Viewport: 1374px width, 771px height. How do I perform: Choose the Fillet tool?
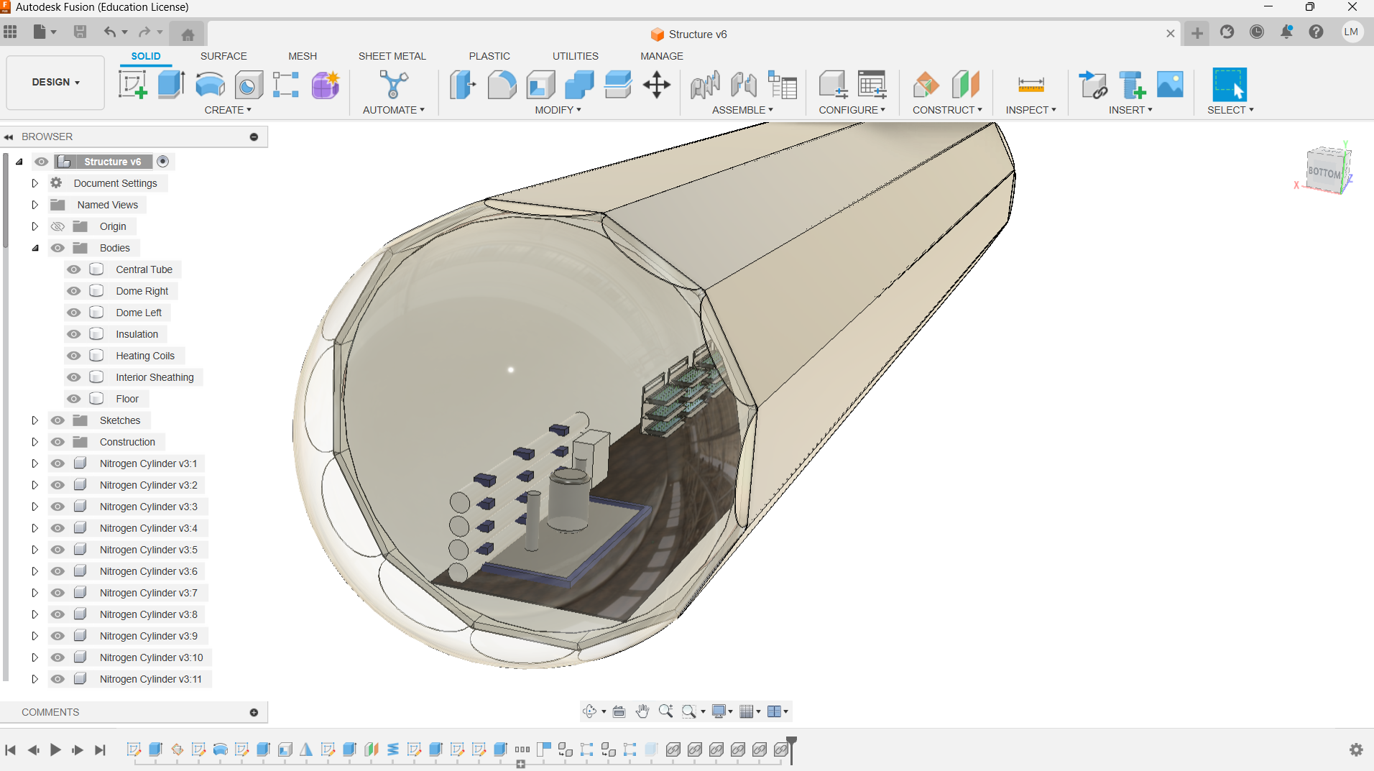502,85
